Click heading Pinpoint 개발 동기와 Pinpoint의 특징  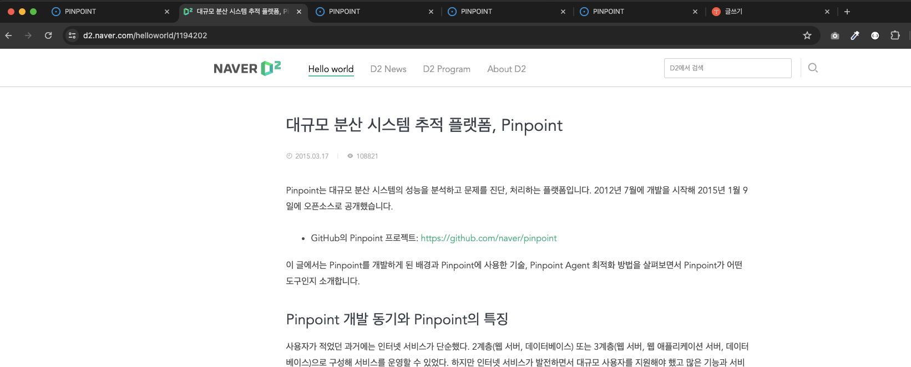pyautogui.click(x=397, y=319)
